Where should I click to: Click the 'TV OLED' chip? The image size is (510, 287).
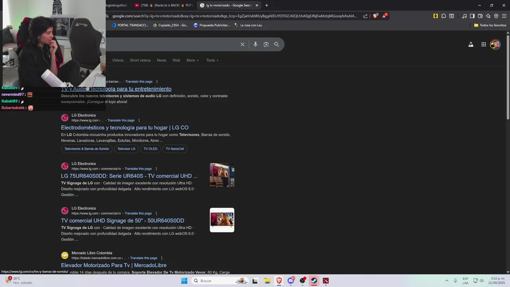click(151, 149)
